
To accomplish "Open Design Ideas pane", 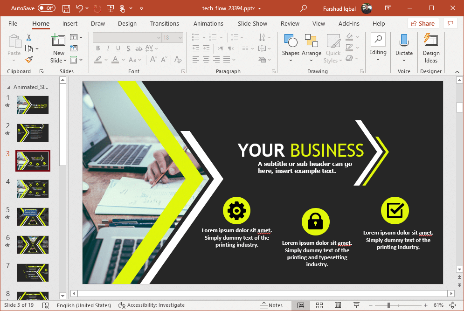I will tap(431, 48).
